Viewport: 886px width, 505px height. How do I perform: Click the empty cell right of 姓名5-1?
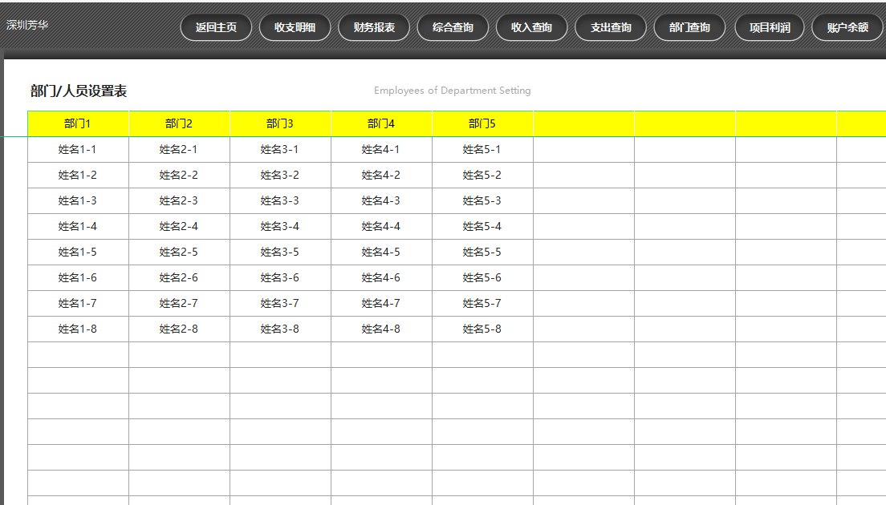tap(583, 150)
